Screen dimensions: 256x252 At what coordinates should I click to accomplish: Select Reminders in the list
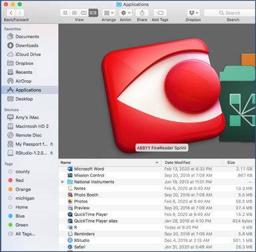tap(157, 234)
